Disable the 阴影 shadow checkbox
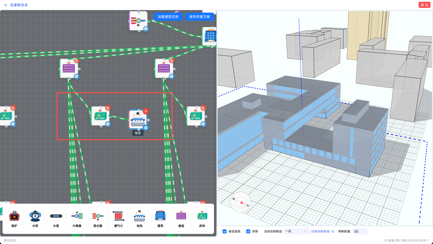Screen dimensions: 433x244 point(248,231)
